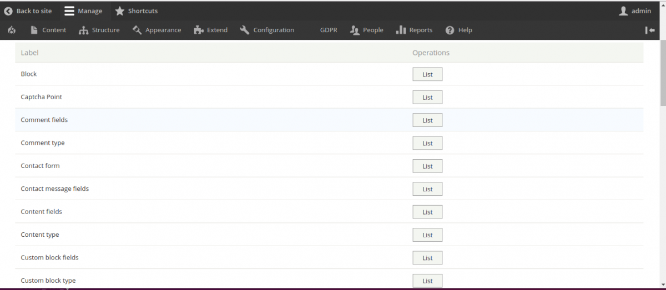Click List button for Captcha Point

click(427, 97)
